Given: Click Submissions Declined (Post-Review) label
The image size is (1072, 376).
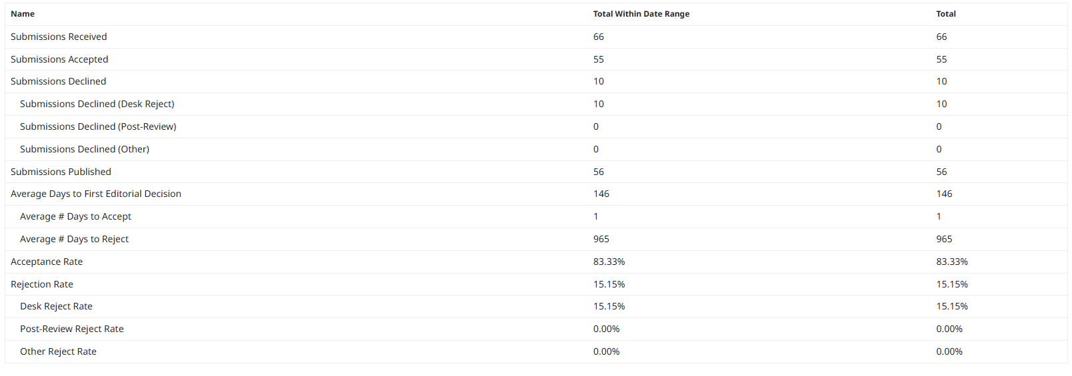Looking at the screenshot, I should (98, 126).
